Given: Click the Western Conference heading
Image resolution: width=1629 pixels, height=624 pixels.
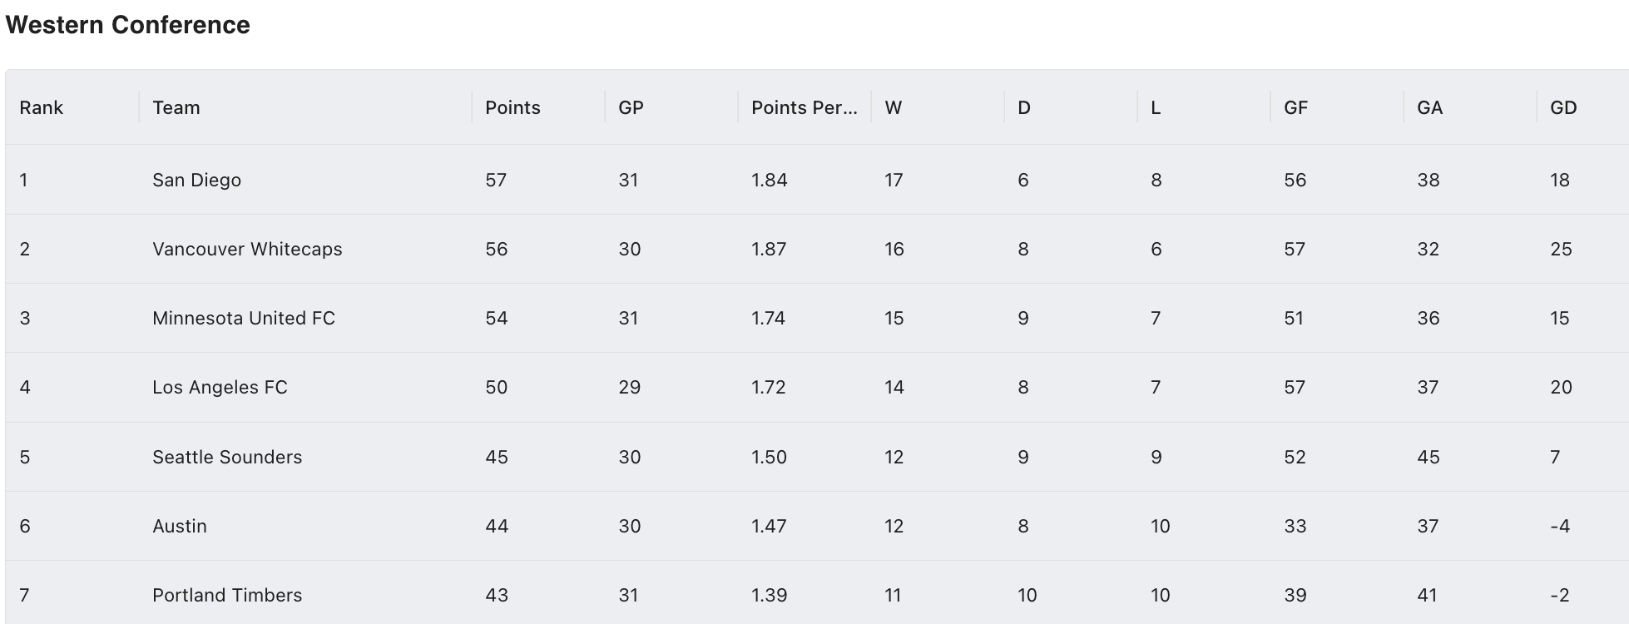Looking at the screenshot, I should (127, 25).
